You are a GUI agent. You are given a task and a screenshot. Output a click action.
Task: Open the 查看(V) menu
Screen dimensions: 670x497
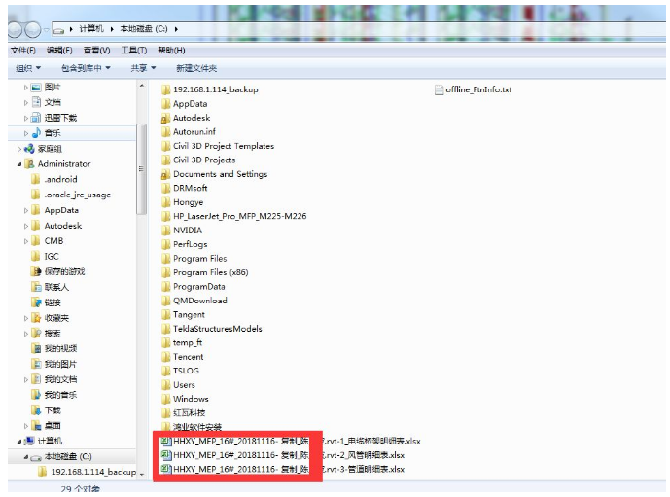tap(96, 51)
